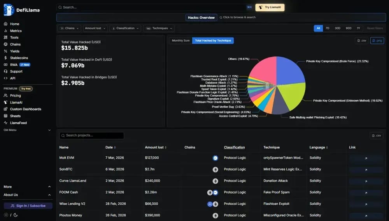
Task: Click the Custom Dashboards icon
Action: click(x=5, y=109)
